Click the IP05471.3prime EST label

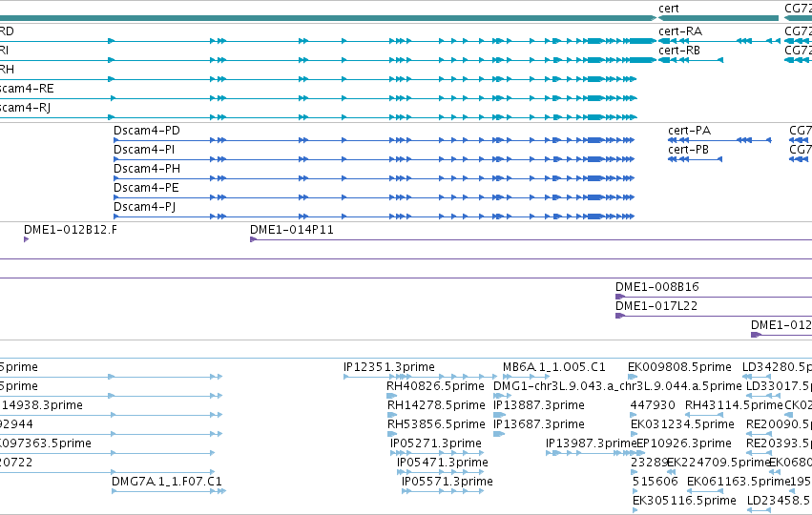(x=442, y=463)
